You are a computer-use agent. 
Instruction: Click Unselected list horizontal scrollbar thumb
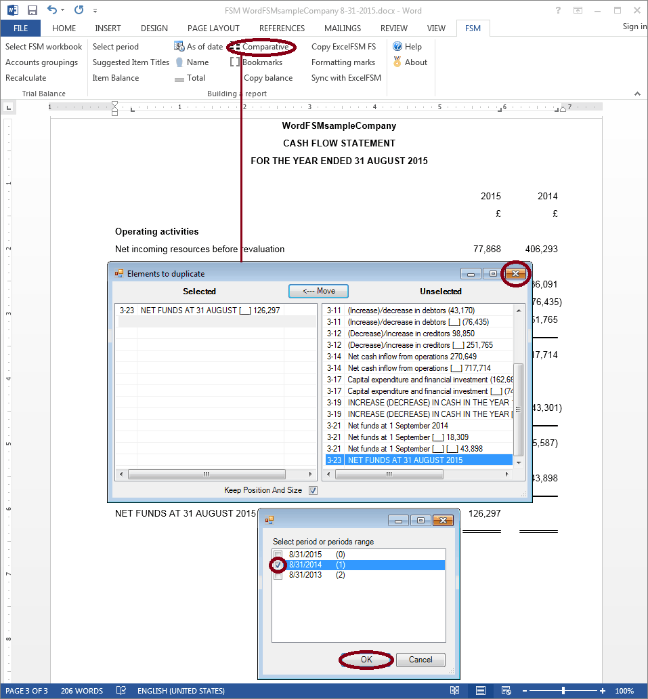coord(389,474)
